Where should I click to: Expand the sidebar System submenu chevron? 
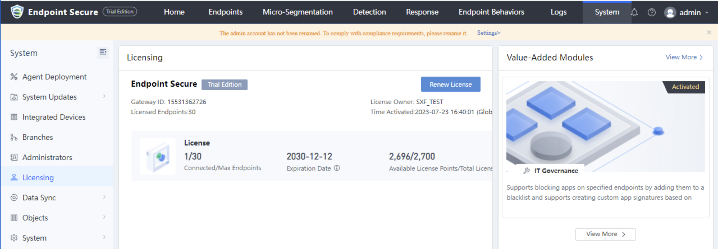pyautogui.click(x=104, y=237)
